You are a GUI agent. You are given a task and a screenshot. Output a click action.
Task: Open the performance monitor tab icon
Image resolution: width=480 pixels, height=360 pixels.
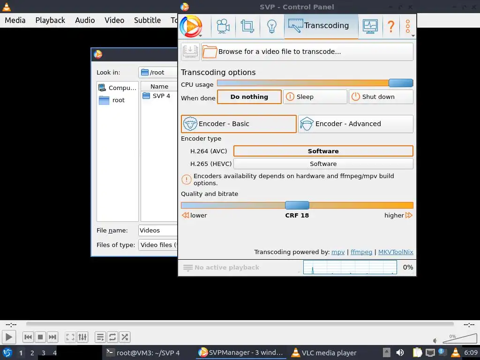(x=370, y=26)
